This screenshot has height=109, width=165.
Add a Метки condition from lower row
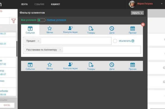point(50,66)
